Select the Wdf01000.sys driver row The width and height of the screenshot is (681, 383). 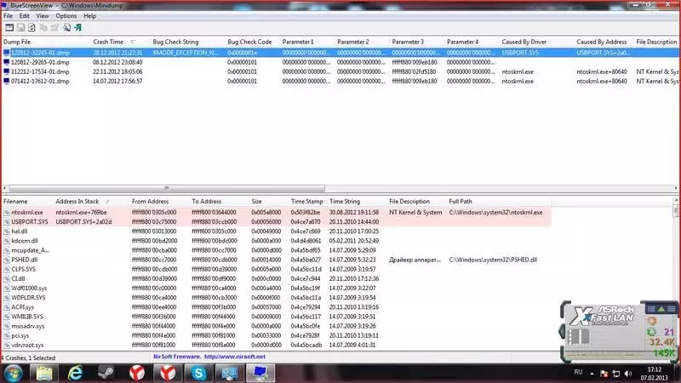pyautogui.click(x=277, y=289)
